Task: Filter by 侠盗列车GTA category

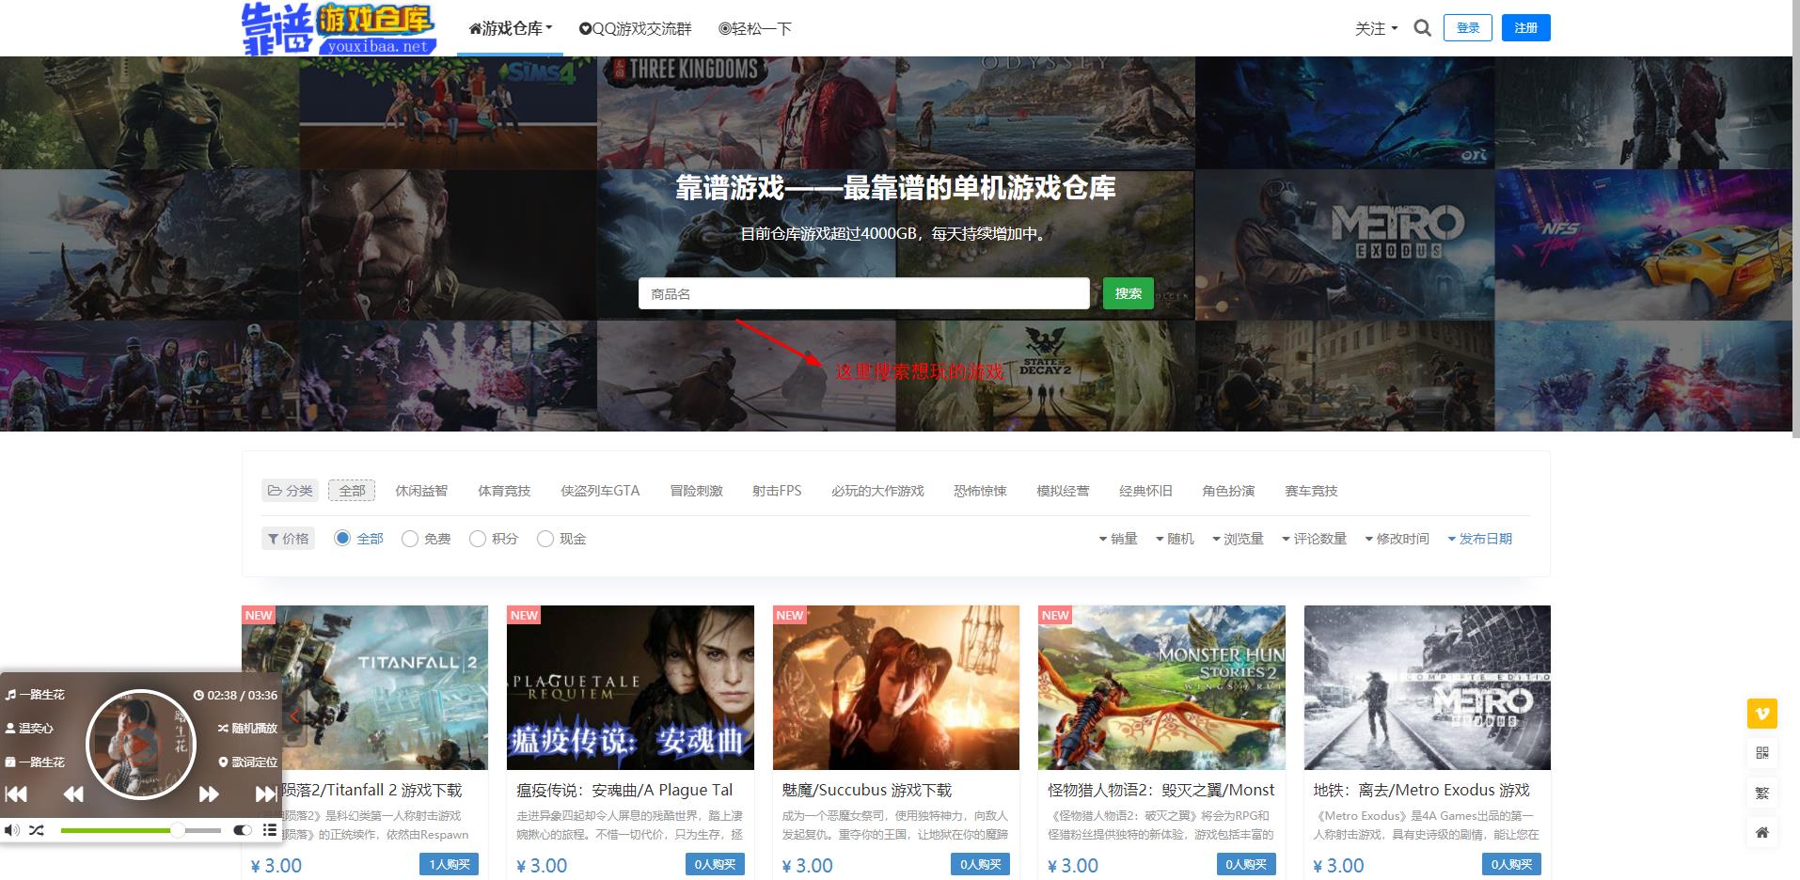Action: pyautogui.click(x=600, y=491)
